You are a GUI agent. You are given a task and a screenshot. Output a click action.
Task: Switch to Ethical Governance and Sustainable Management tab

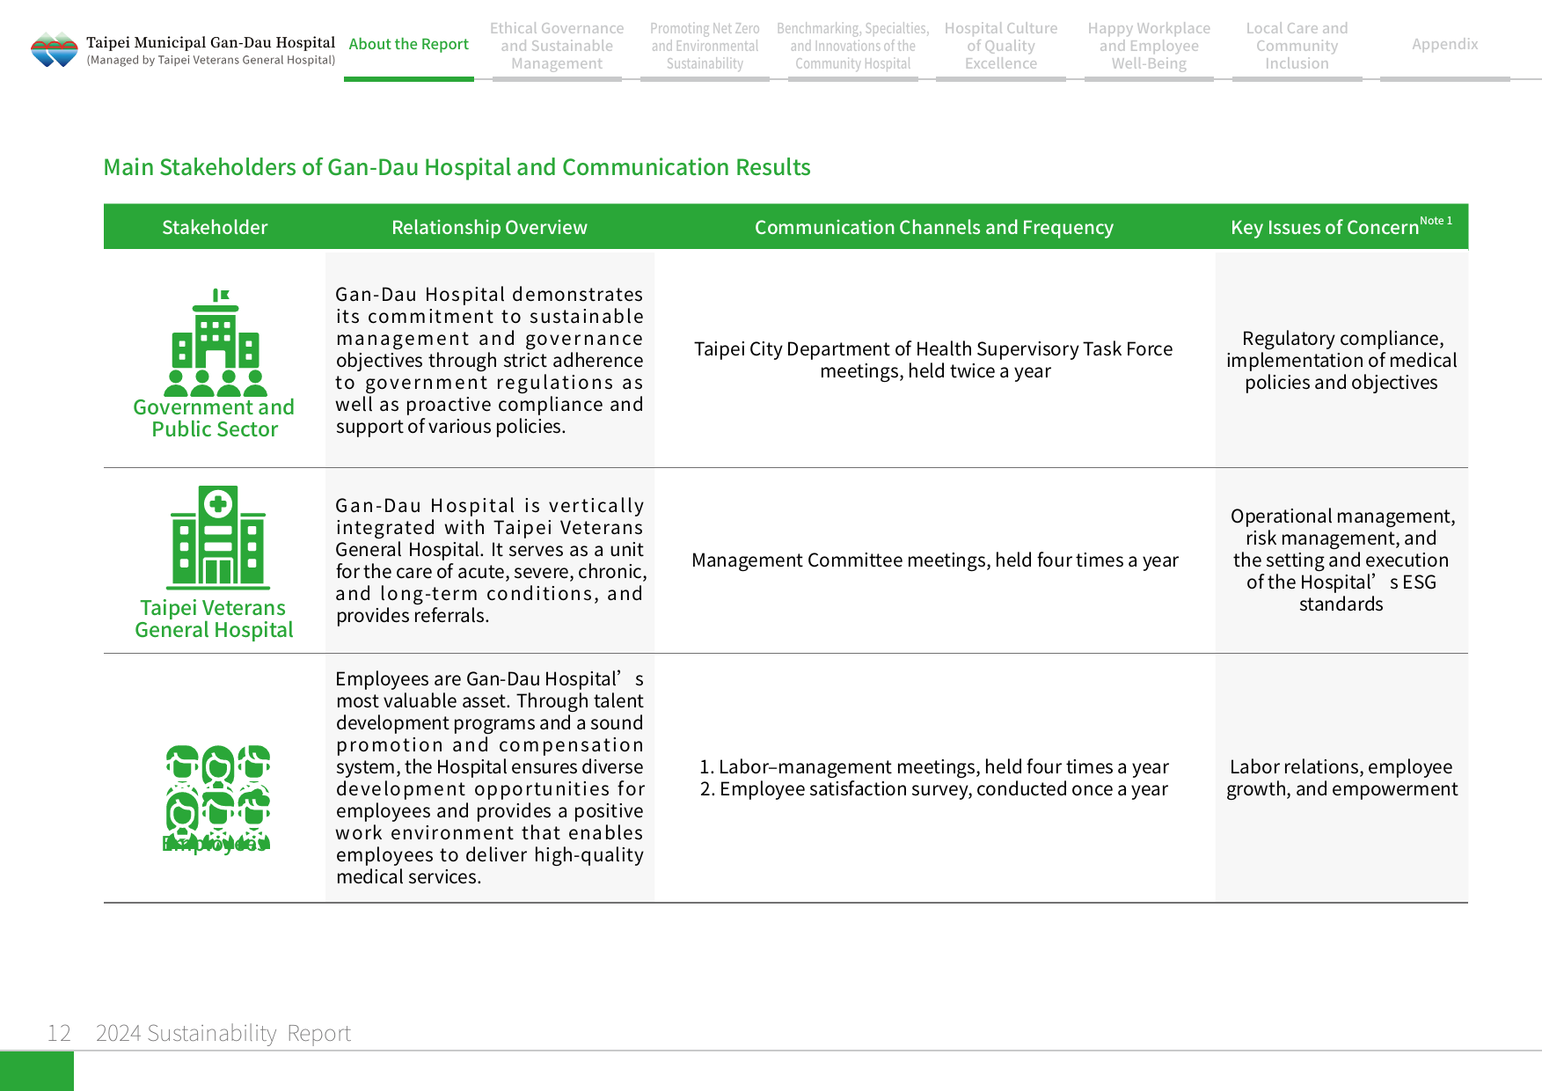557,46
